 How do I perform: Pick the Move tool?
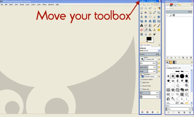point(146,17)
